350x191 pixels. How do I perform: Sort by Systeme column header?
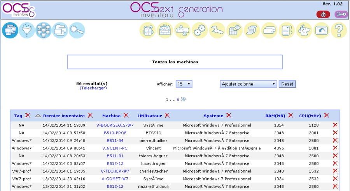pos(213,116)
